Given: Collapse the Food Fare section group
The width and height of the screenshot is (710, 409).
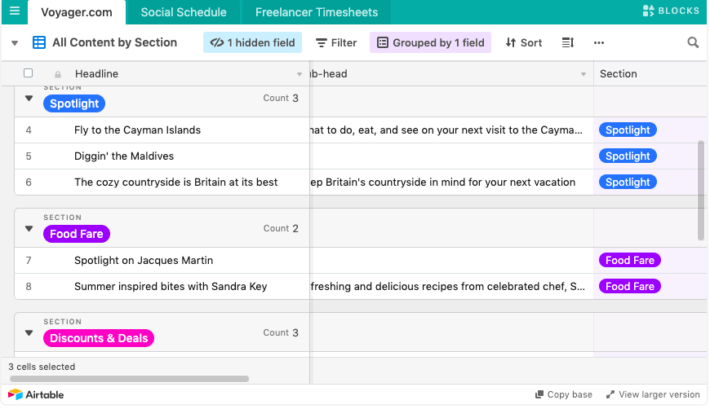Looking at the screenshot, I should (29, 229).
